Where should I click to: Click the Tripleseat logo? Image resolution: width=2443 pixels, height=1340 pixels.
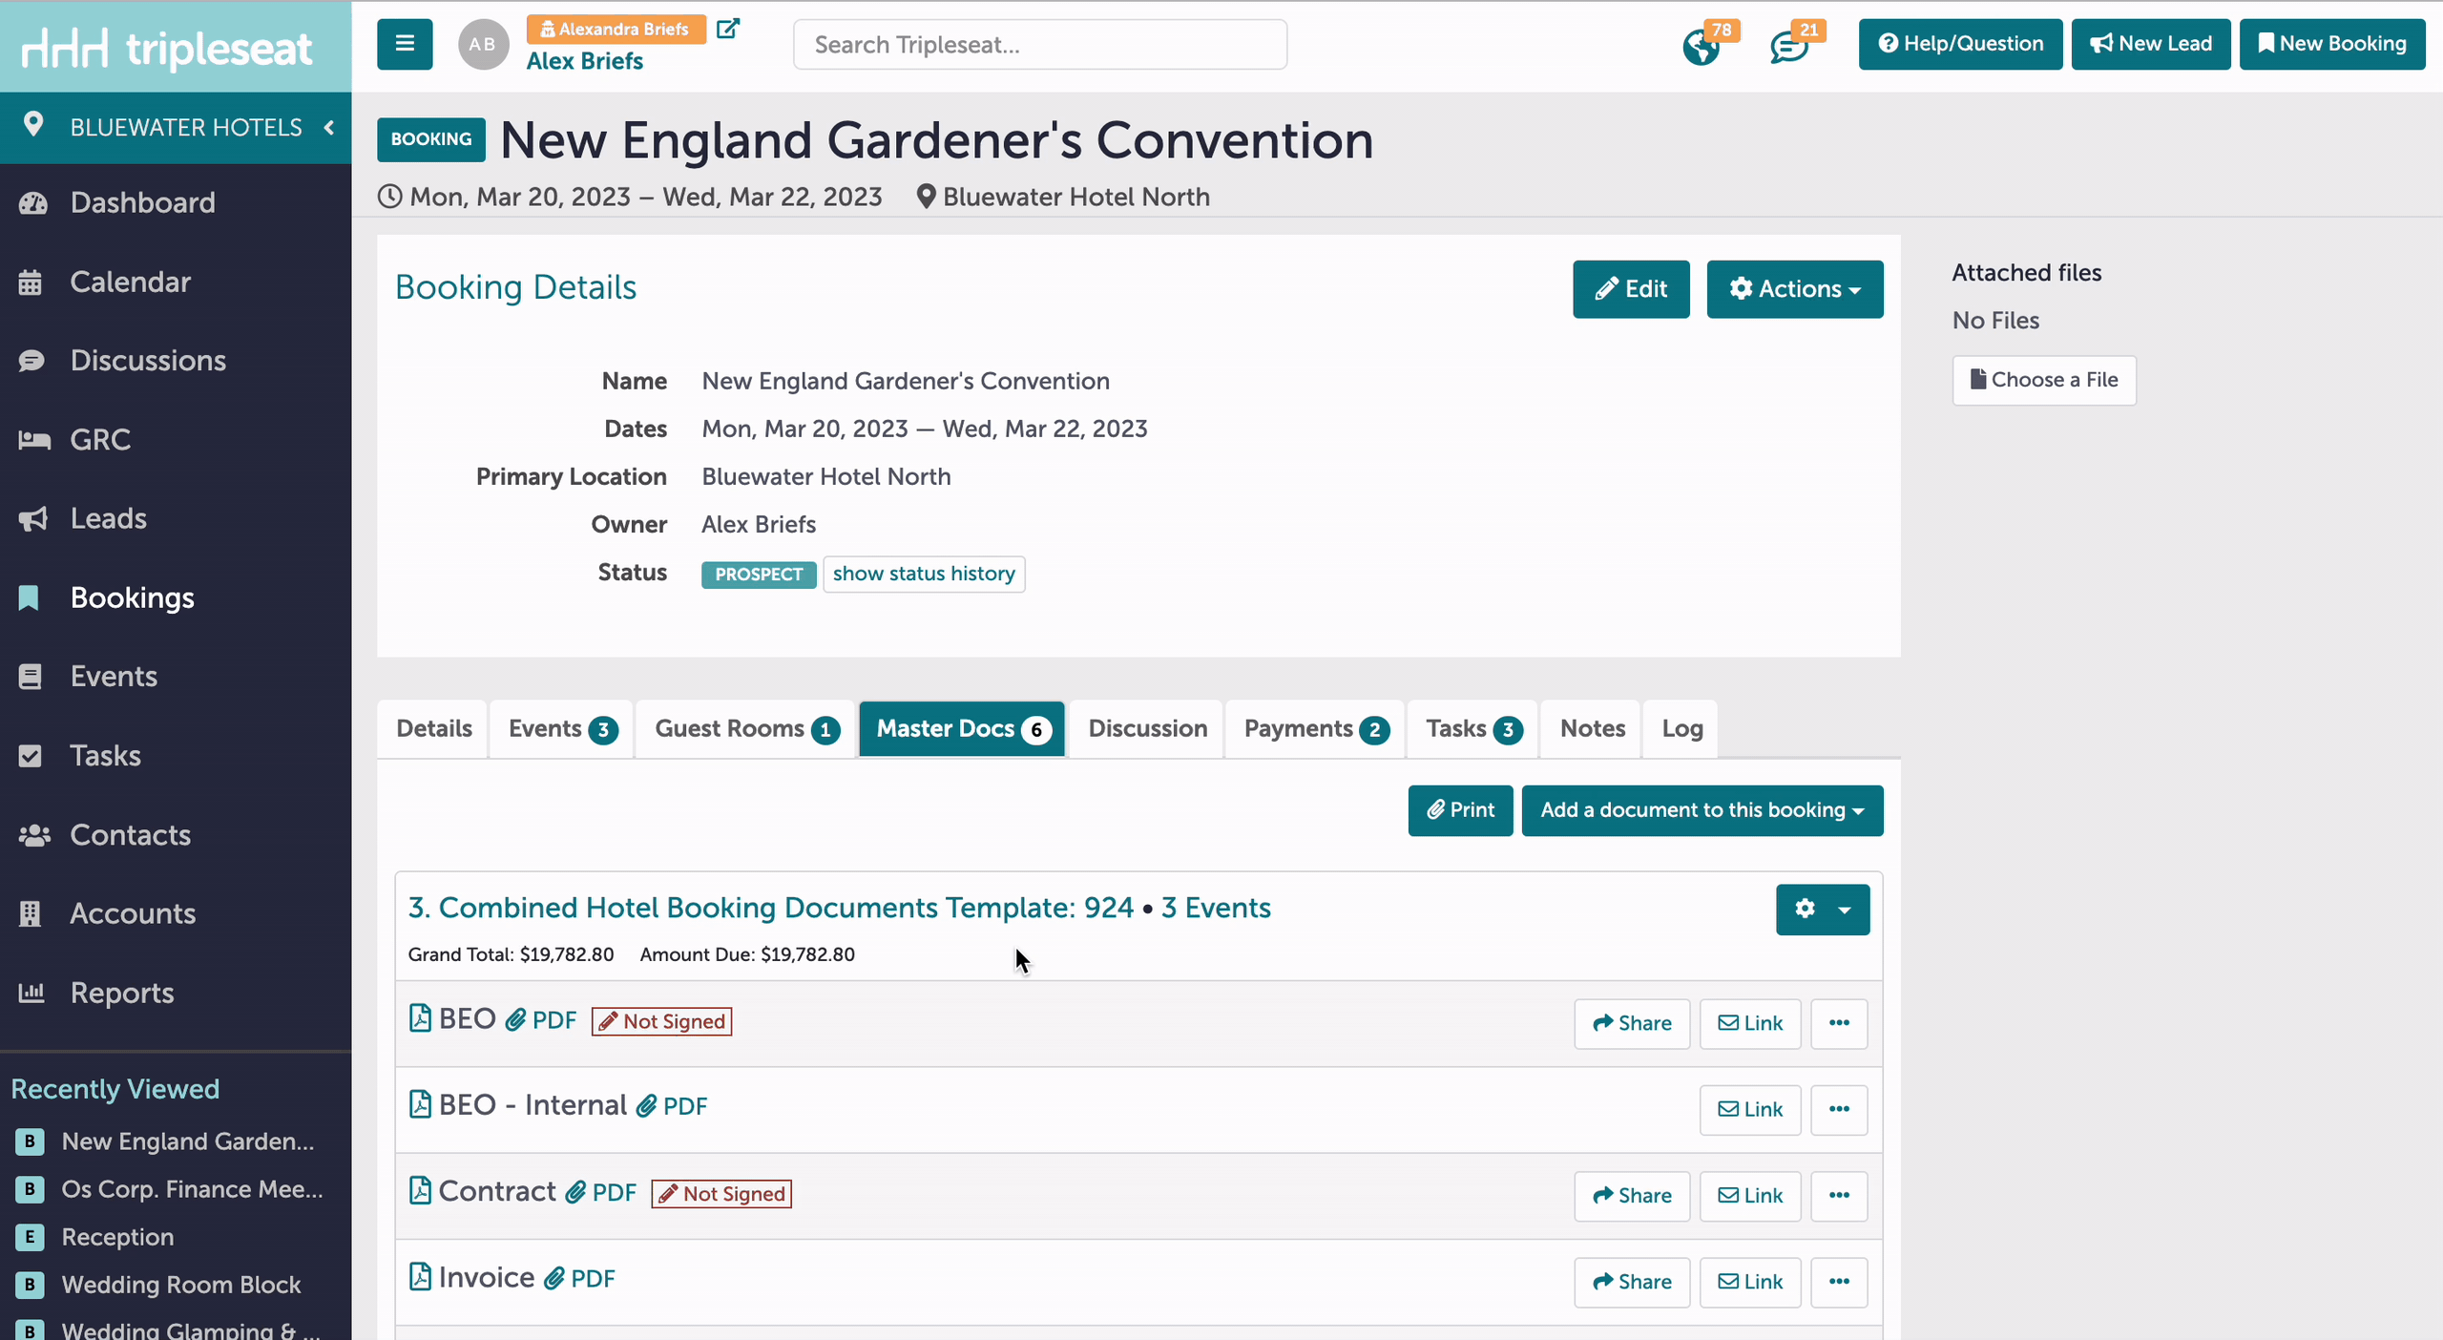pos(167,48)
